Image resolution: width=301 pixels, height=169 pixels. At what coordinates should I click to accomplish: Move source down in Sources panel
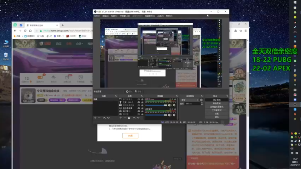[138, 118]
